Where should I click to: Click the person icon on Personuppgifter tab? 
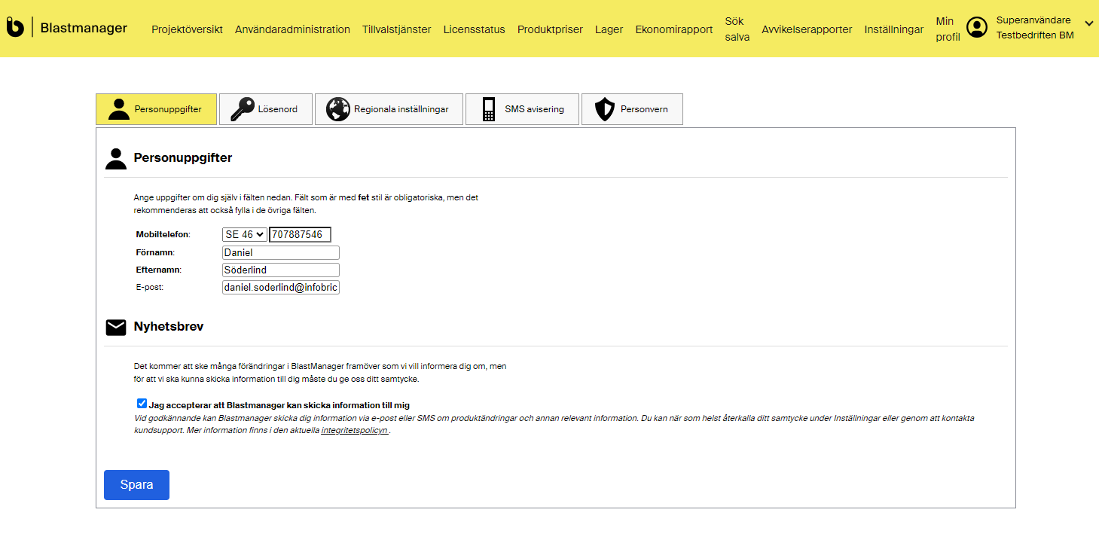119,109
